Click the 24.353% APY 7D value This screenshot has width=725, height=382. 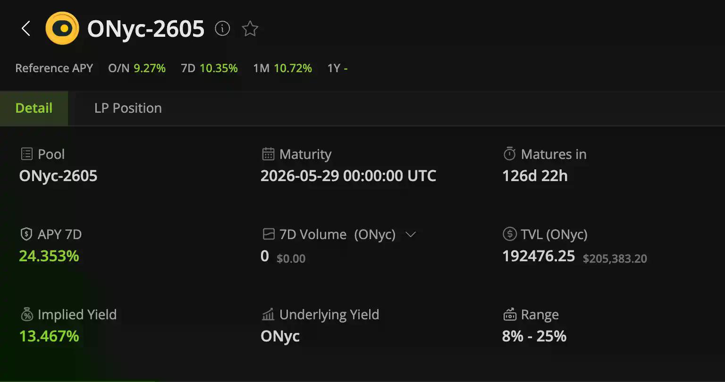point(49,256)
